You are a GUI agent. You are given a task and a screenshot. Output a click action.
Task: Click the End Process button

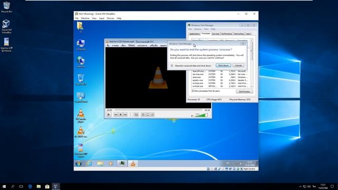(x=244, y=91)
